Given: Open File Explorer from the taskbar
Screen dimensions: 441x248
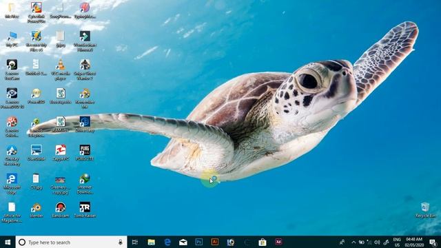Looking at the screenshot, I should [152, 242].
